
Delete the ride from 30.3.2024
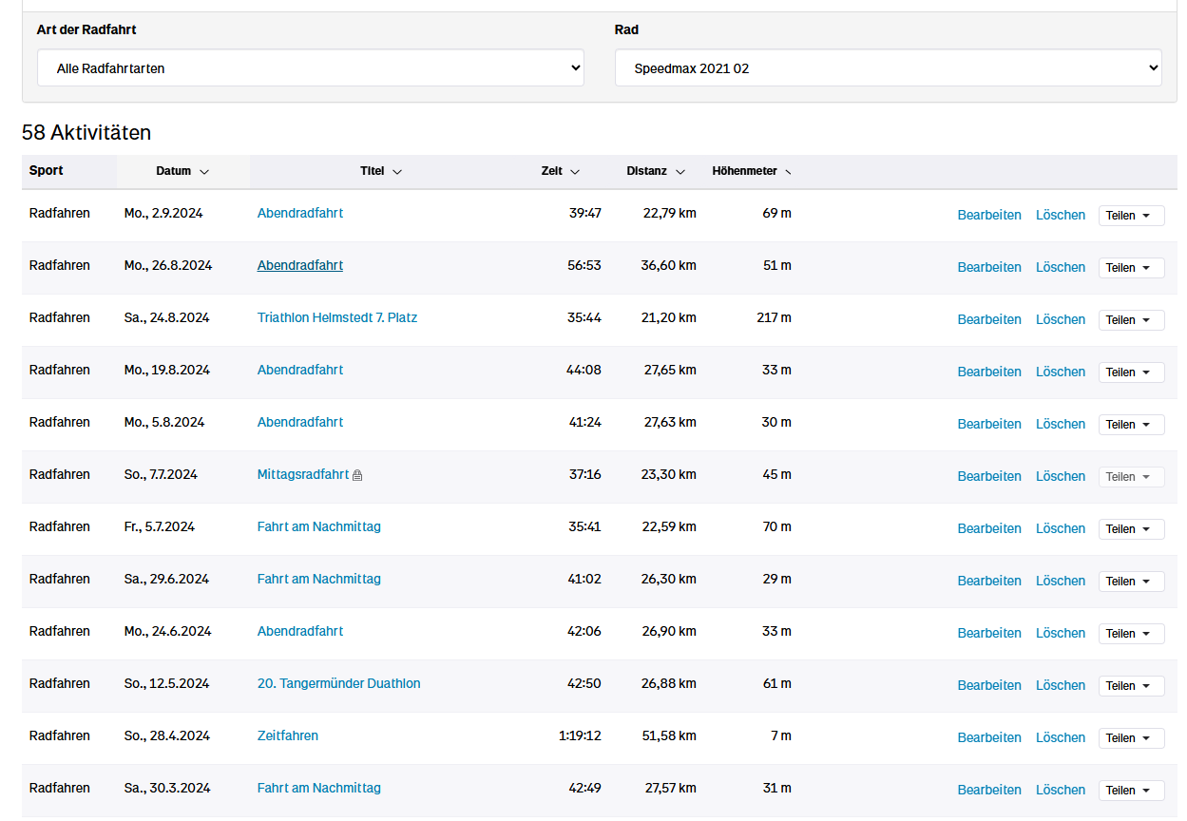tap(1060, 790)
